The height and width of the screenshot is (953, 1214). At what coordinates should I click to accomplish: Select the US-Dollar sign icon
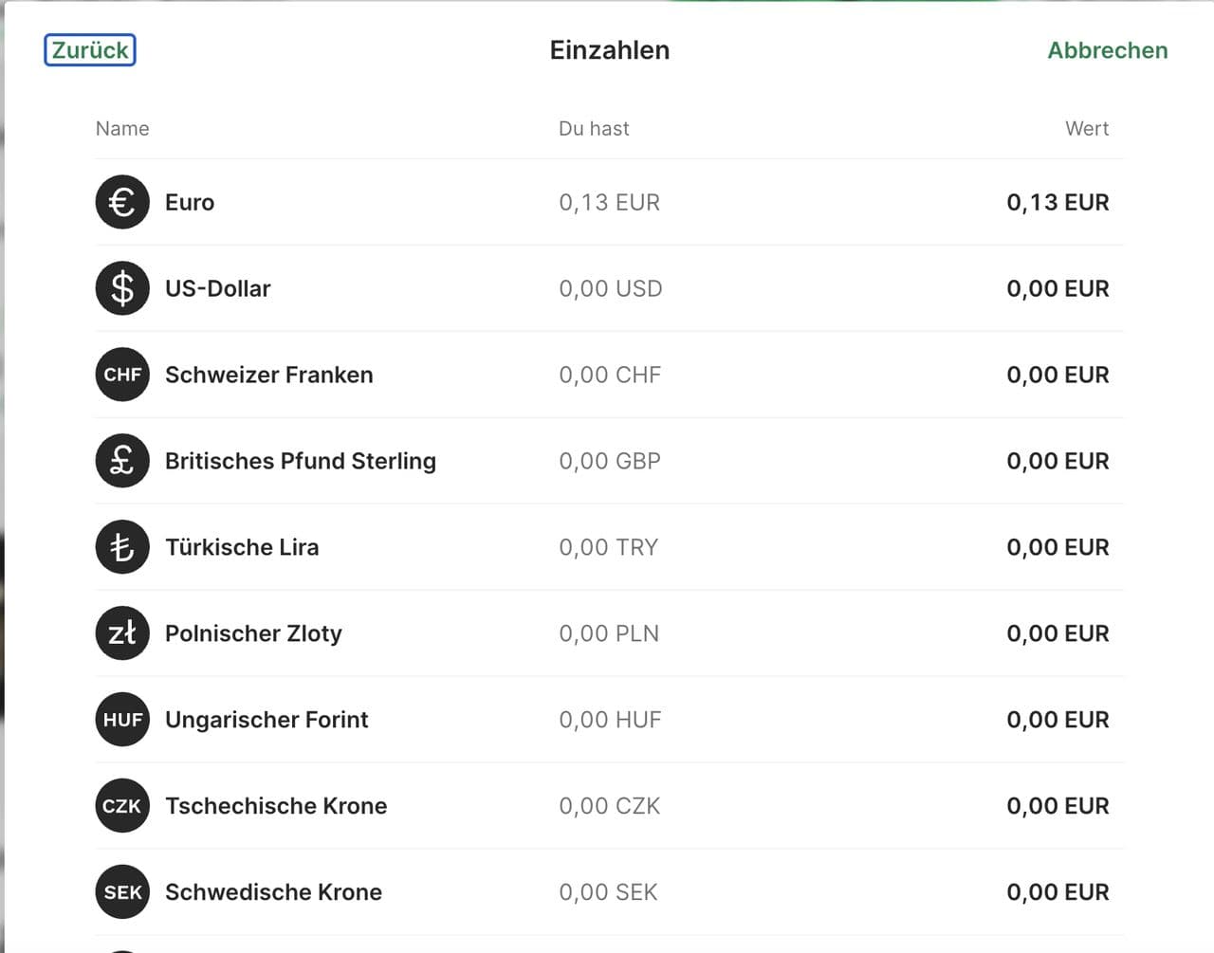click(122, 288)
